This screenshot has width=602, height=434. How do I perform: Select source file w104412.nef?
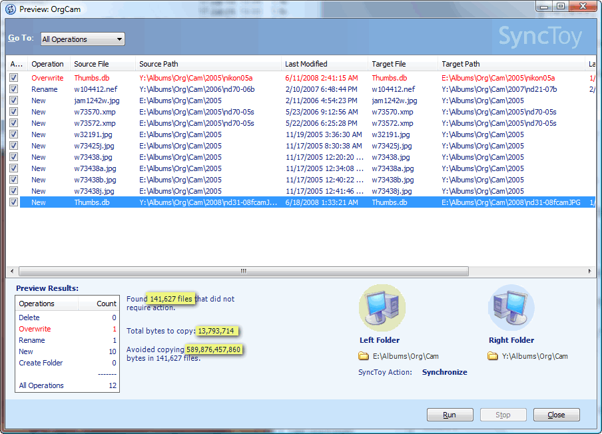point(96,89)
